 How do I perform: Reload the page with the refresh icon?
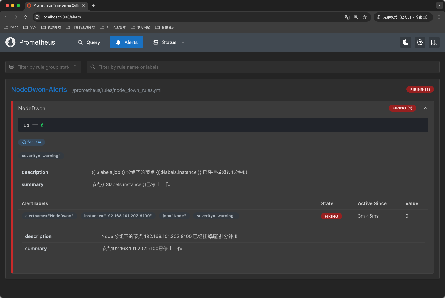(25, 17)
